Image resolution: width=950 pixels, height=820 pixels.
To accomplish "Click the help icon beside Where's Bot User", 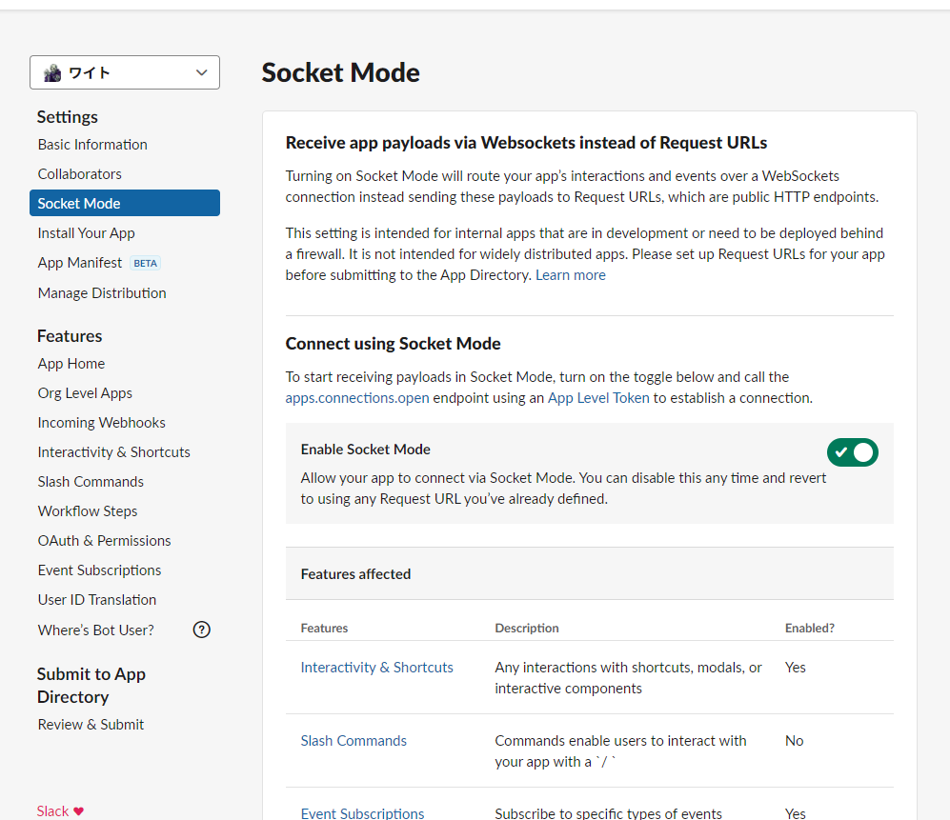I will pyautogui.click(x=201, y=630).
